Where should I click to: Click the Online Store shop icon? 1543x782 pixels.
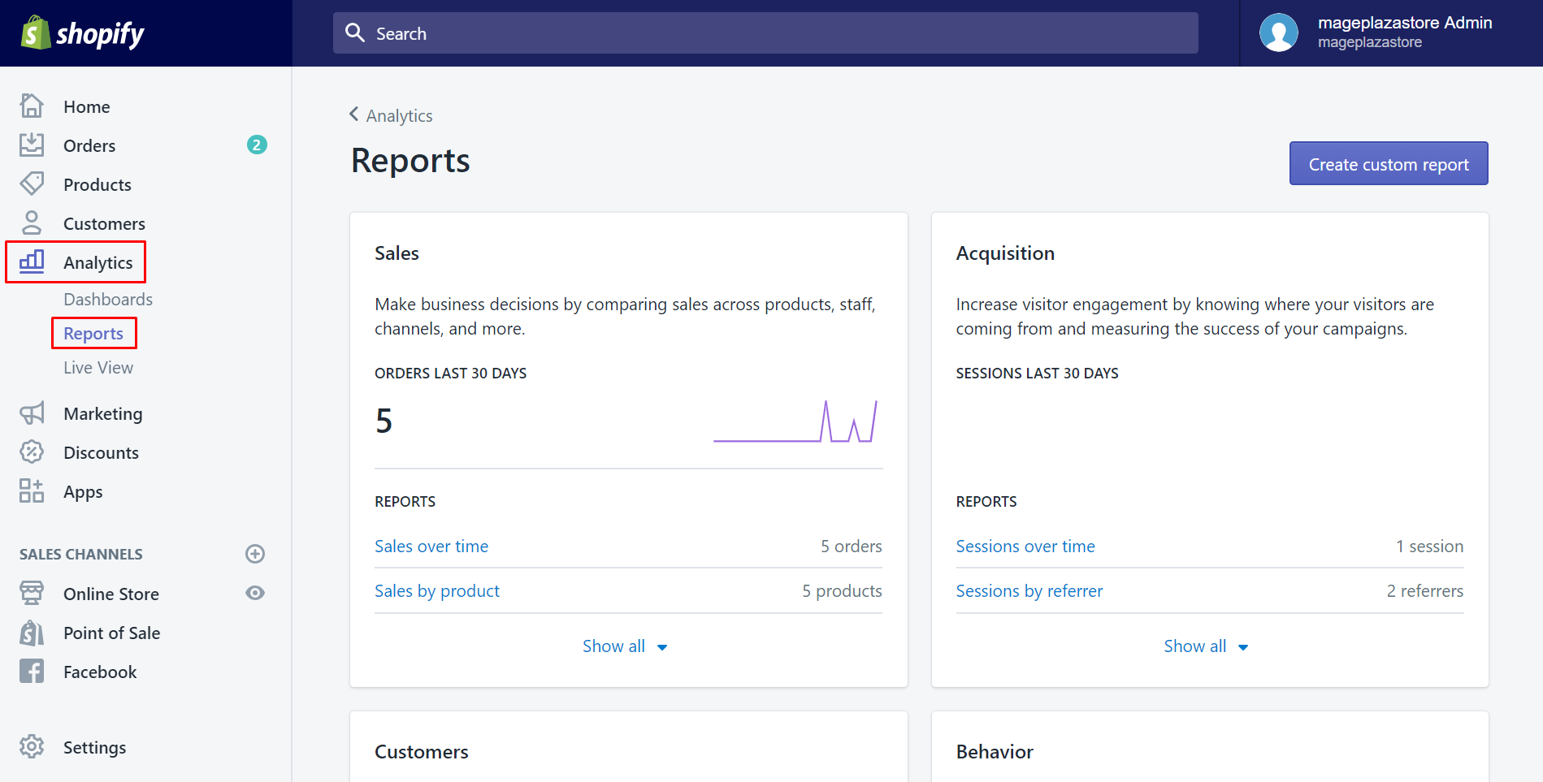(x=32, y=593)
